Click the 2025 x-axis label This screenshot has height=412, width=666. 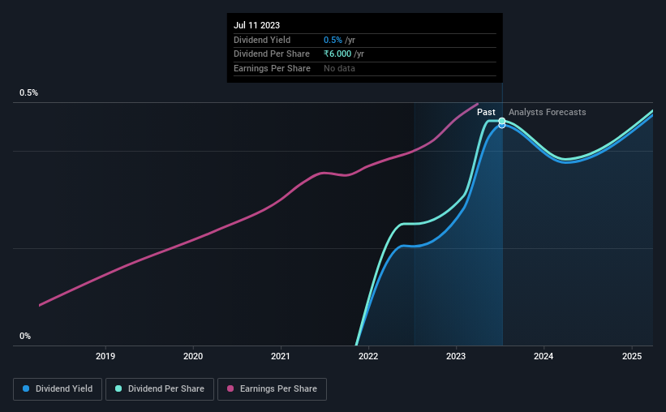(x=632, y=356)
